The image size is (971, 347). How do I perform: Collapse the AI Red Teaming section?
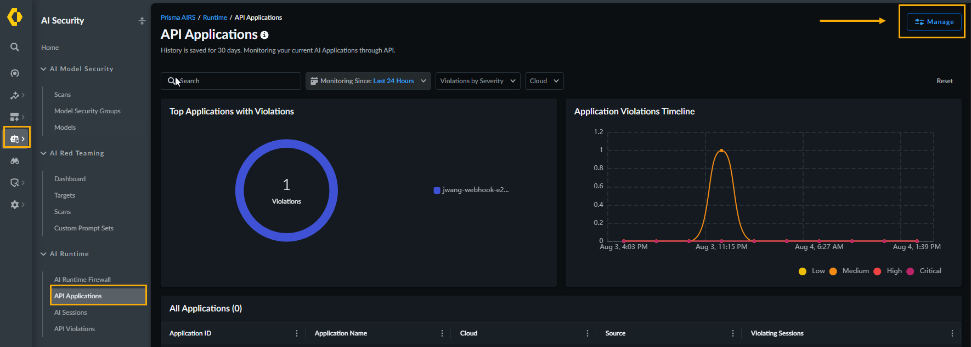click(x=43, y=153)
